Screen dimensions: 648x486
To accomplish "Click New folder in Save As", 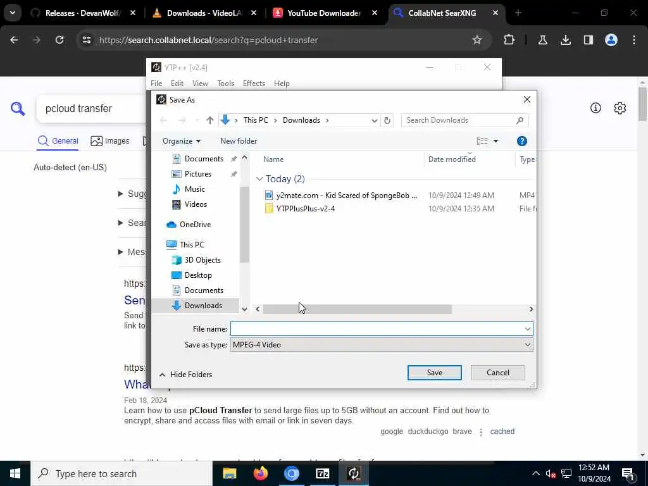I will (x=239, y=141).
